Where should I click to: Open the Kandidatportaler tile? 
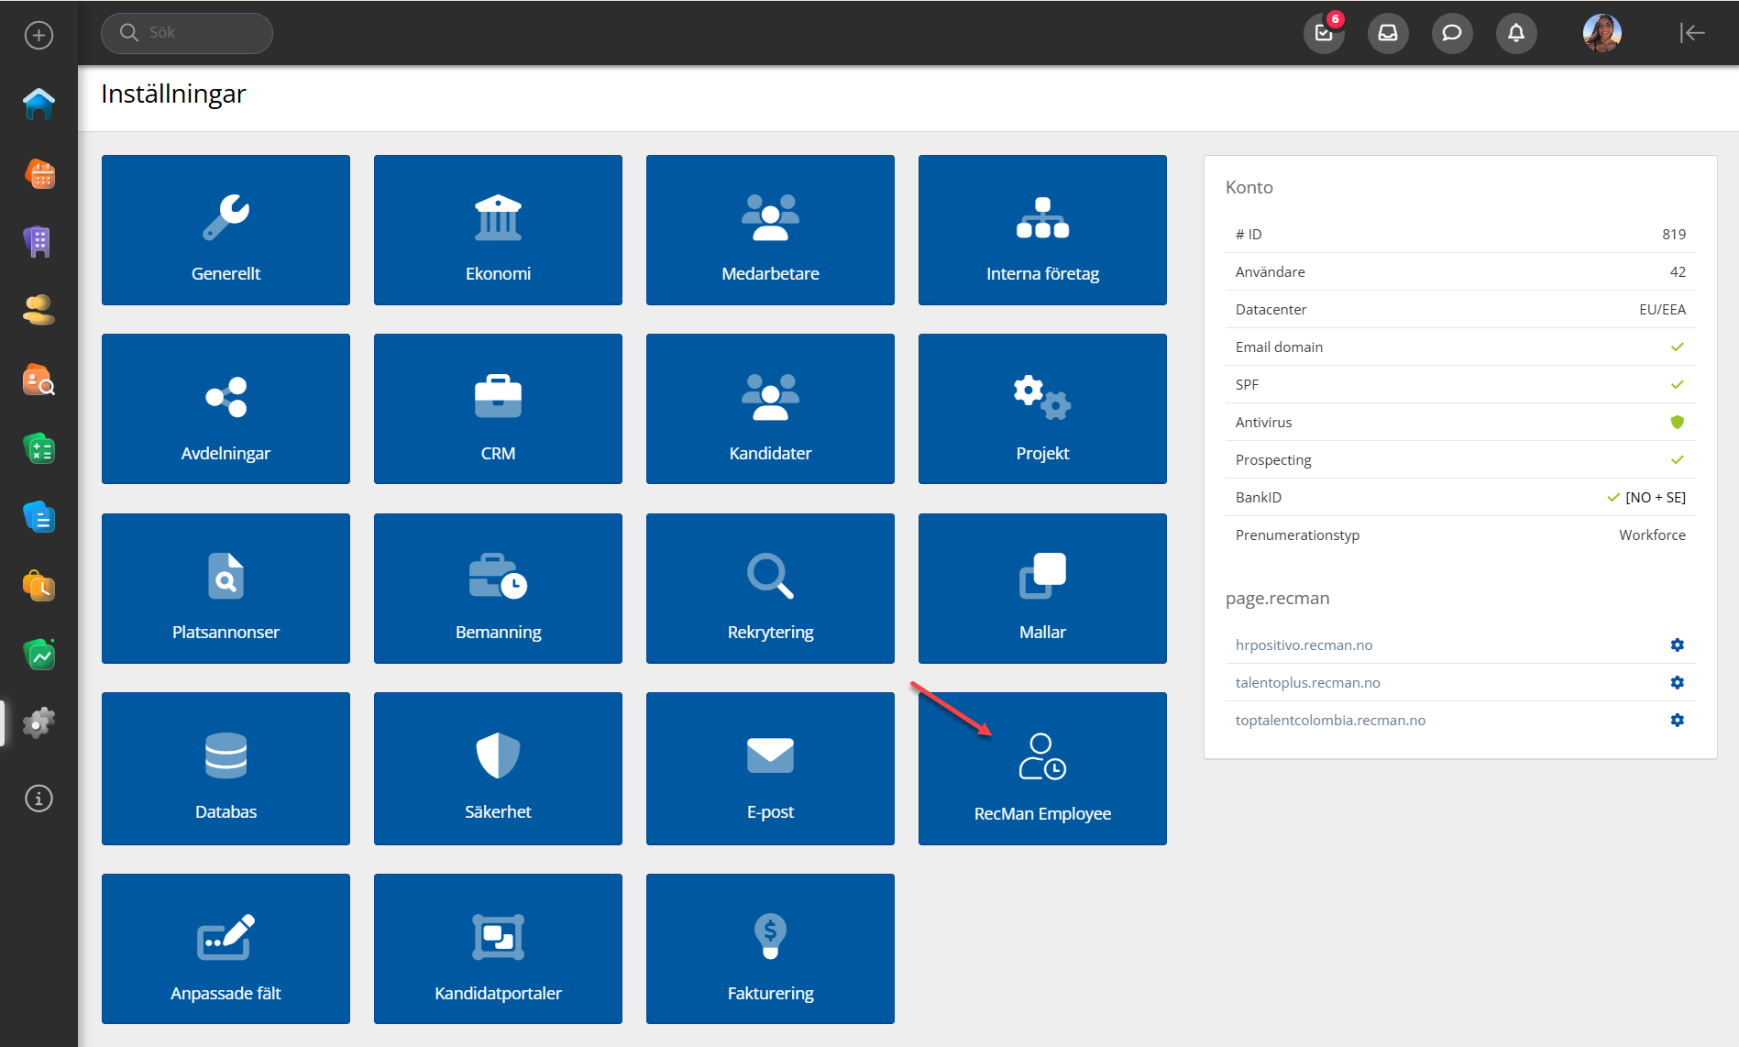[x=498, y=949]
